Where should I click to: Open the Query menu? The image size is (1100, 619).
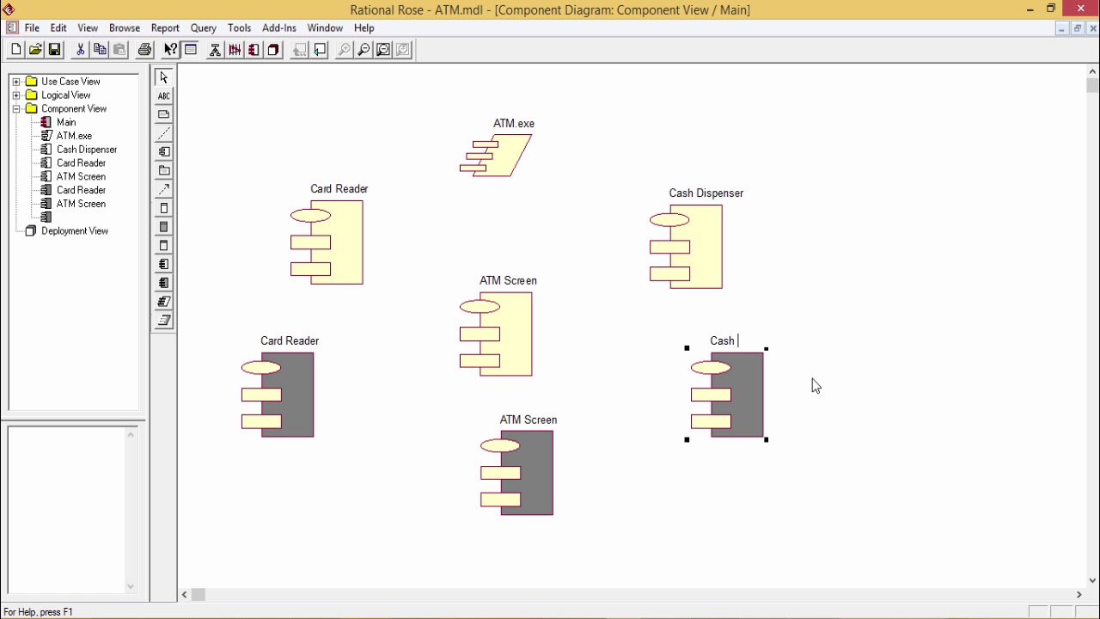click(x=204, y=28)
